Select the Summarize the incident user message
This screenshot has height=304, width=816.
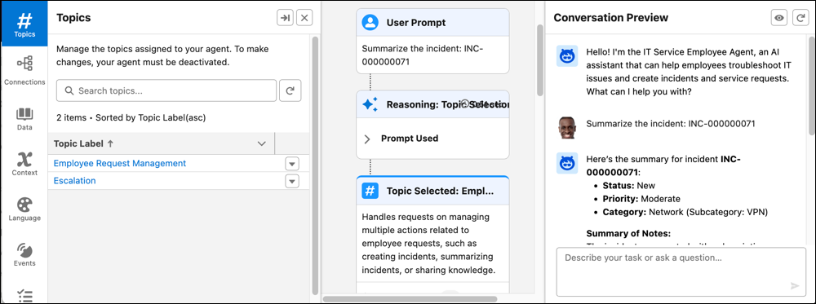pyautogui.click(x=671, y=124)
